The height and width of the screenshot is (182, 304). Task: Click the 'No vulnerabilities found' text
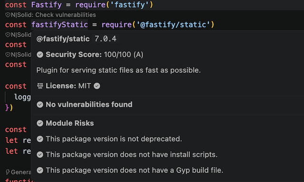coord(89,104)
